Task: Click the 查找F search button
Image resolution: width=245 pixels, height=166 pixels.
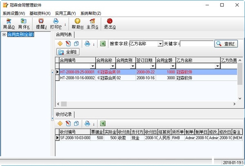Action: click(x=226, y=44)
